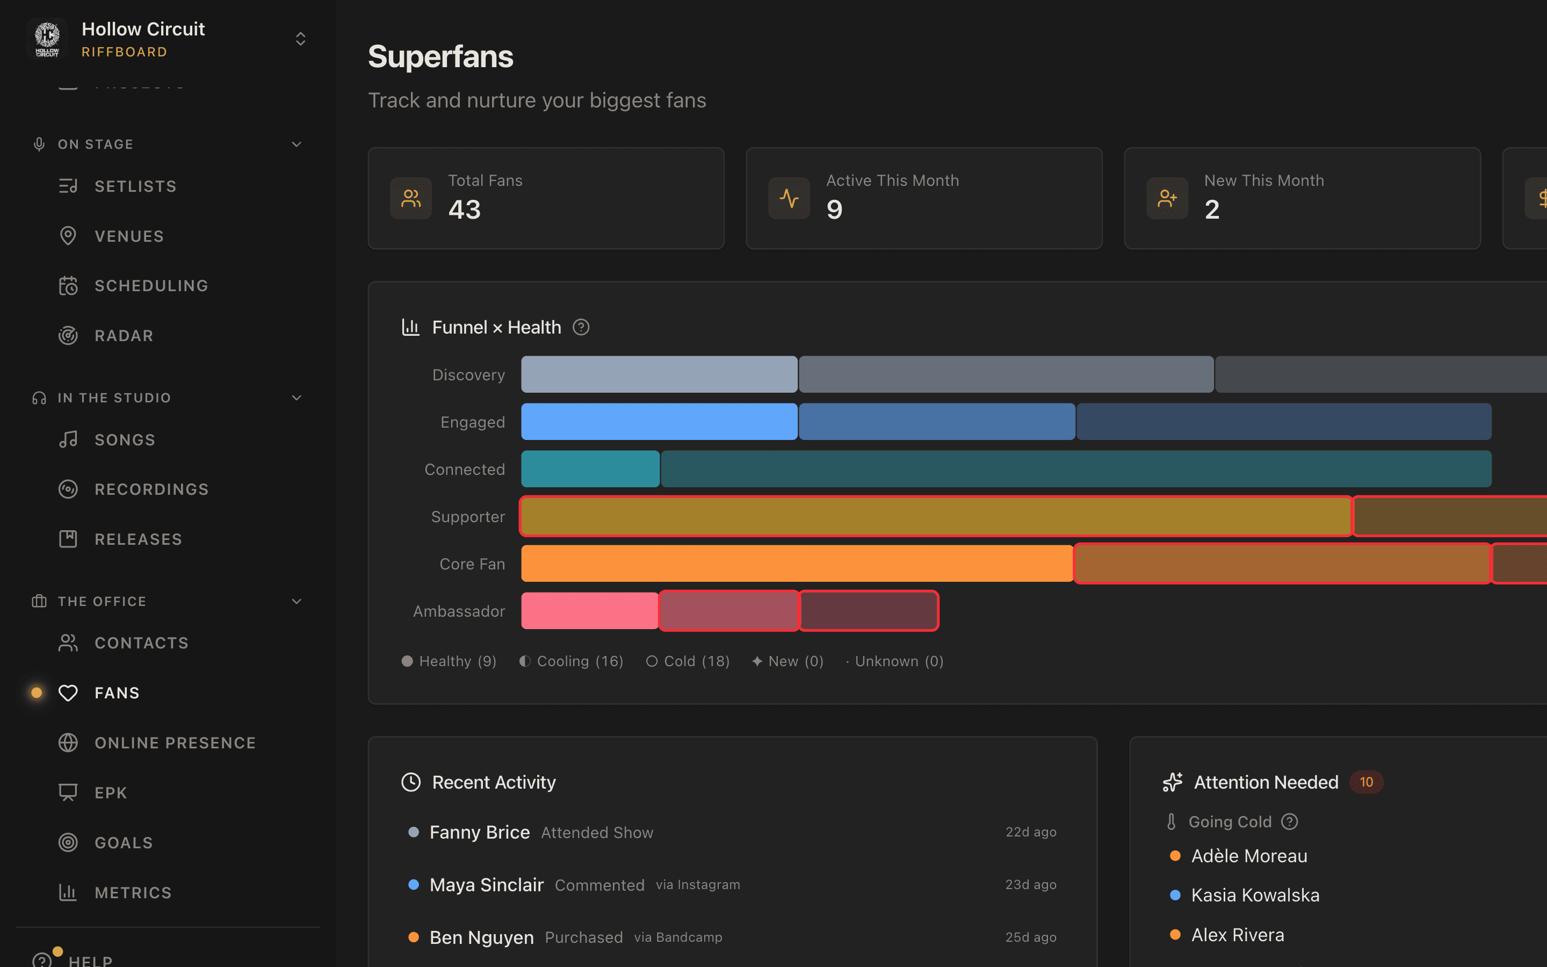Toggle the Cooling legend filter
1547x967 pixels.
pyautogui.click(x=572, y=661)
